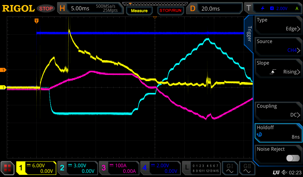Expand the trigger Type Edge menu
This screenshot has height=177, width=303.
(x=278, y=25)
